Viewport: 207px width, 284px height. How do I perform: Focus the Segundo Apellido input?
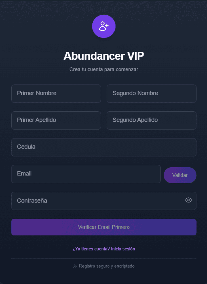pos(151,120)
